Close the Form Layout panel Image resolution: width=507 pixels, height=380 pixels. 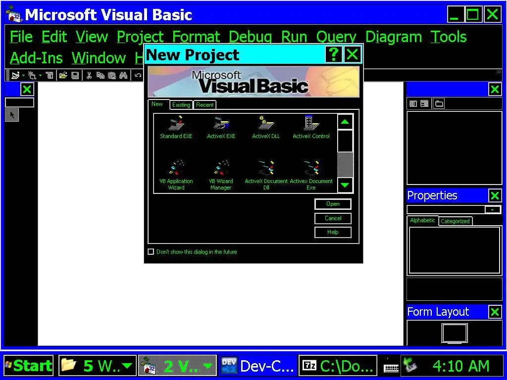tap(495, 312)
